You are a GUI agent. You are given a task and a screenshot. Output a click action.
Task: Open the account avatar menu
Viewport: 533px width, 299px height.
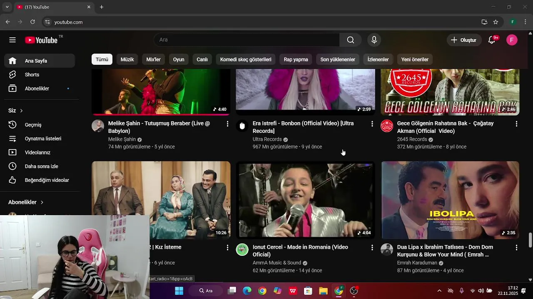coord(512,40)
